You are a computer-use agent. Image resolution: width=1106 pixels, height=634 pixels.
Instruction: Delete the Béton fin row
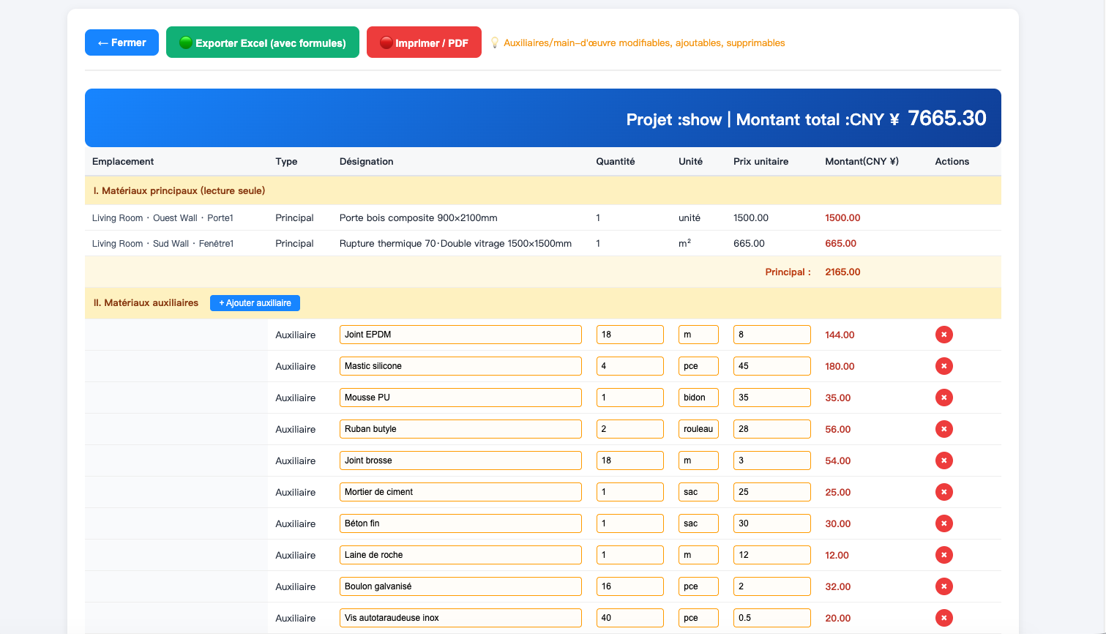[x=944, y=523]
